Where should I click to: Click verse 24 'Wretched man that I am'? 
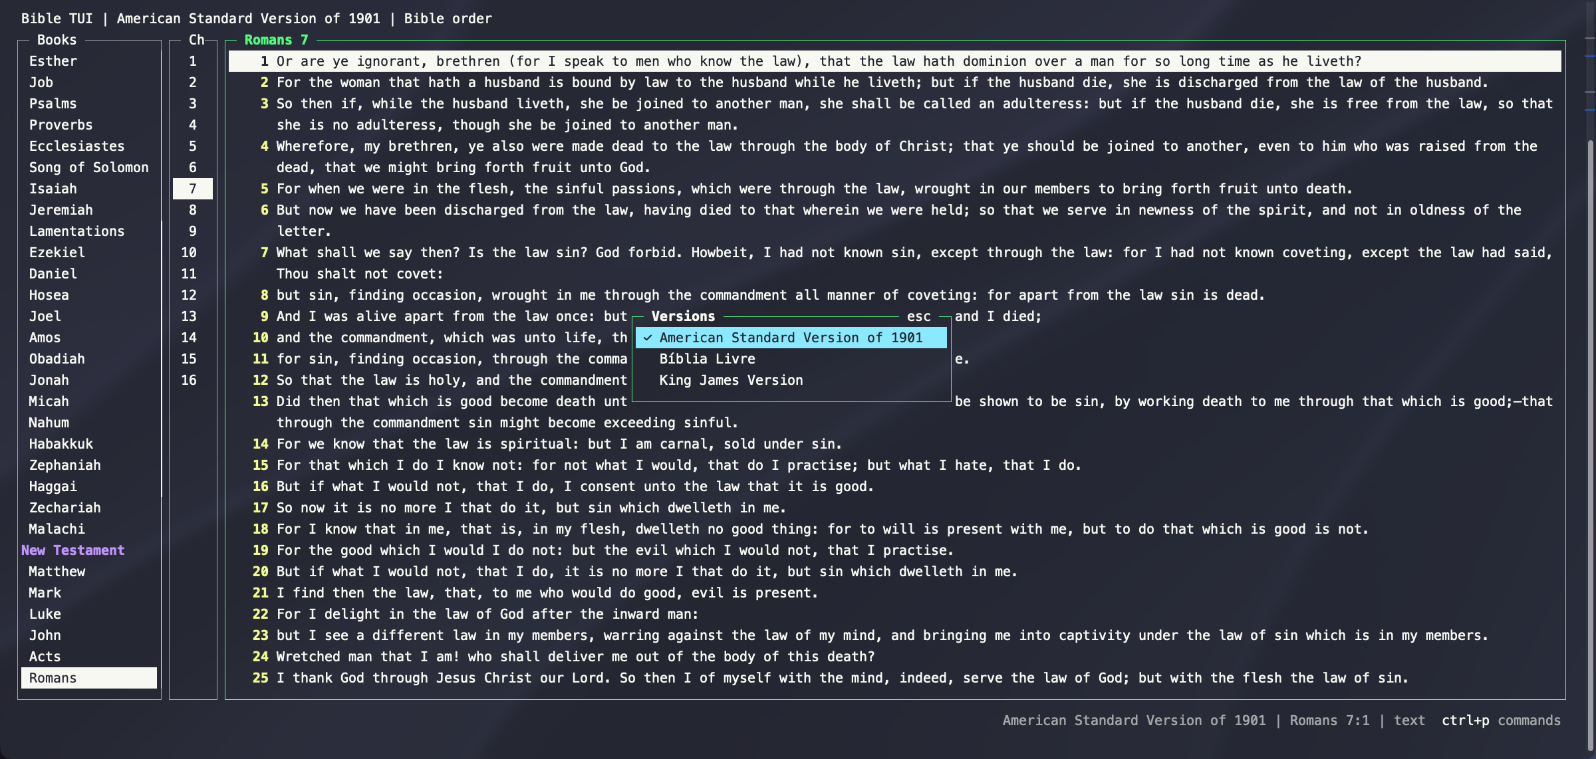pos(895,657)
